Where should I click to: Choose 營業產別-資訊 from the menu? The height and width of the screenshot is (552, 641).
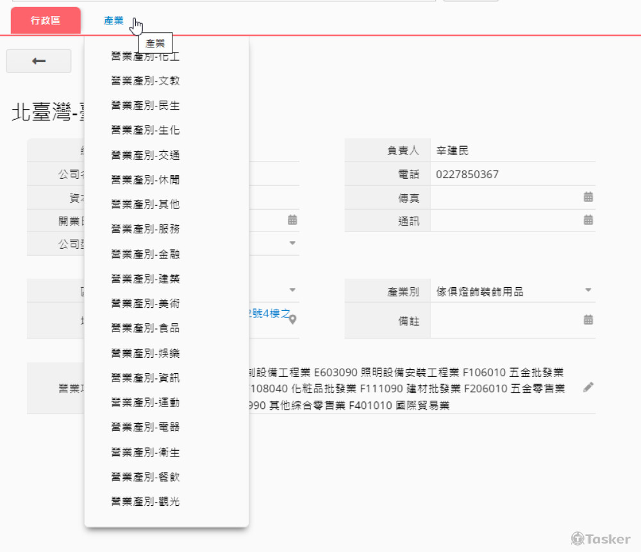146,378
